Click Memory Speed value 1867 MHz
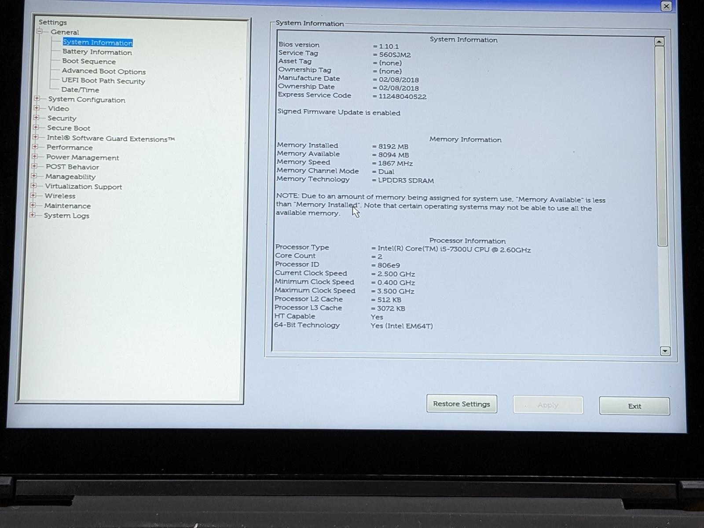Screen dimensions: 704x528 395,163
